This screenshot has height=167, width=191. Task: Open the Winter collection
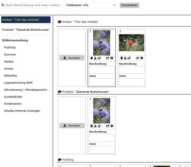[9, 69]
